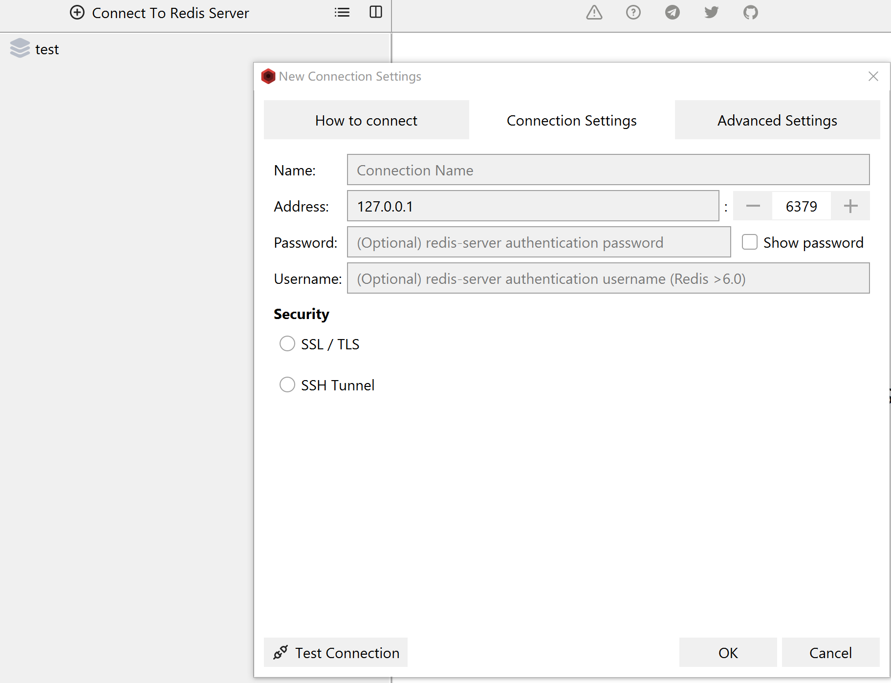
Task: Switch to the How to connect tab
Action: click(367, 120)
